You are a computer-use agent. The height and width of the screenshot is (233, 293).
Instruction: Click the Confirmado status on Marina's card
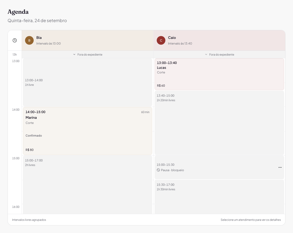pos(34,136)
